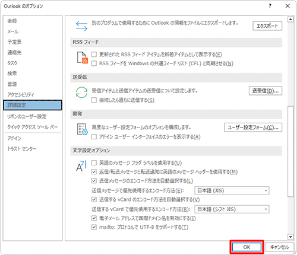Click the OK button

click(x=247, y=247)
